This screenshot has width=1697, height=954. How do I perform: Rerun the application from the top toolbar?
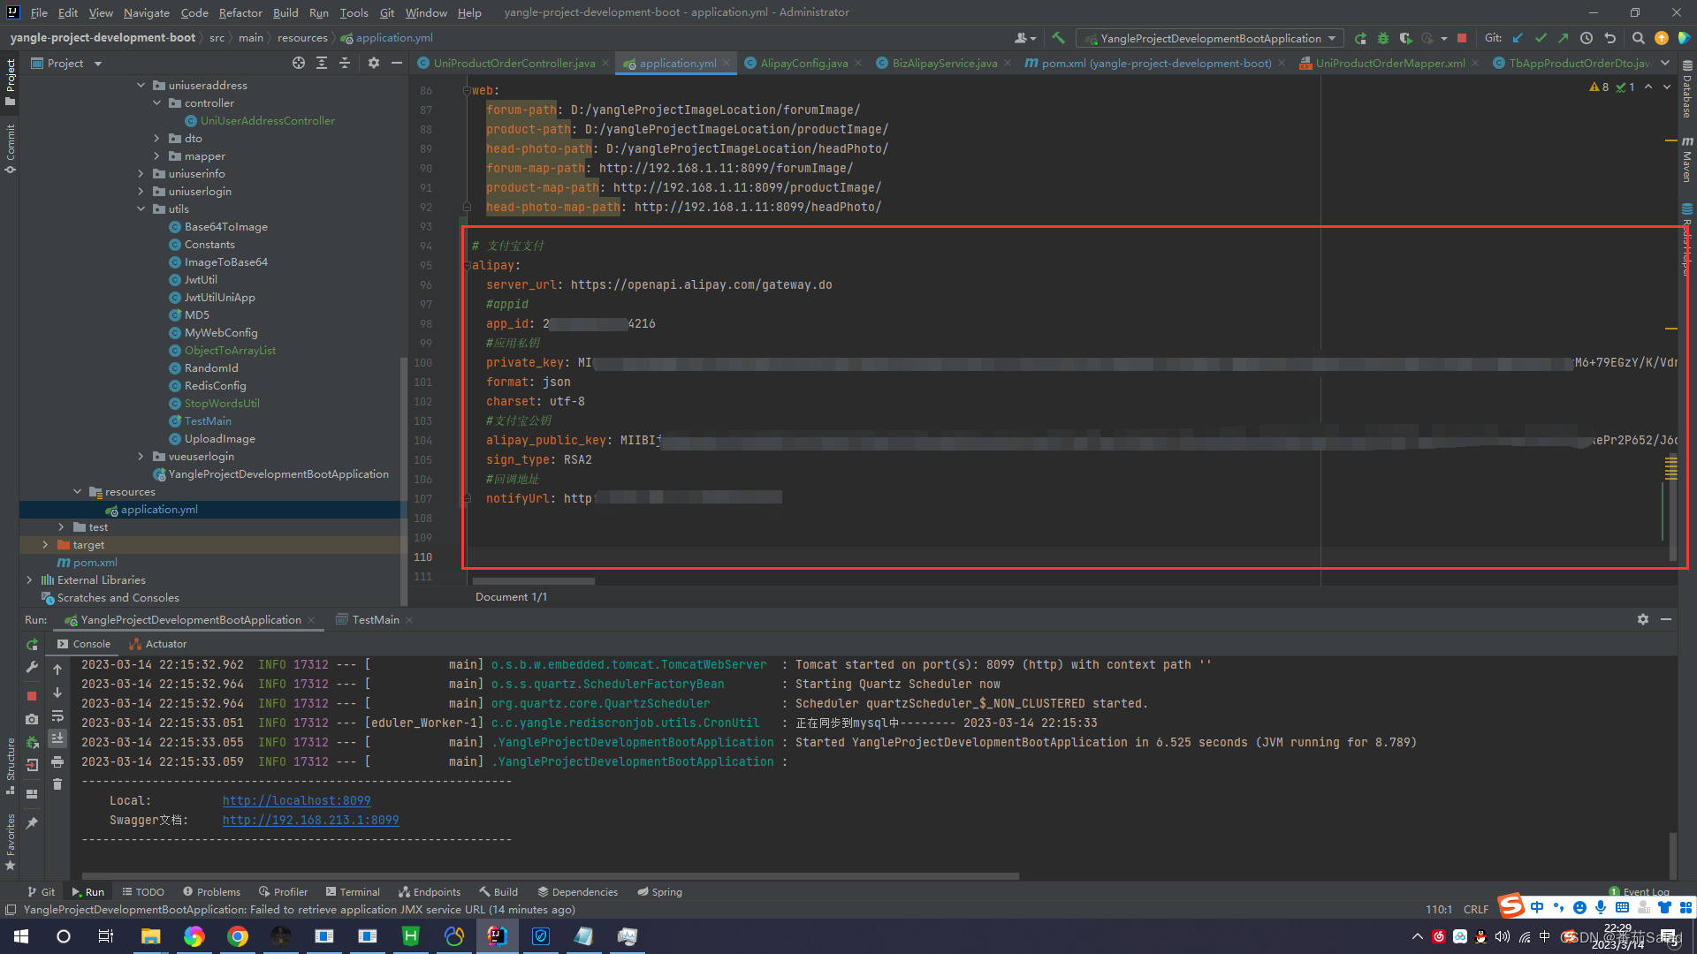point(1360,38)
